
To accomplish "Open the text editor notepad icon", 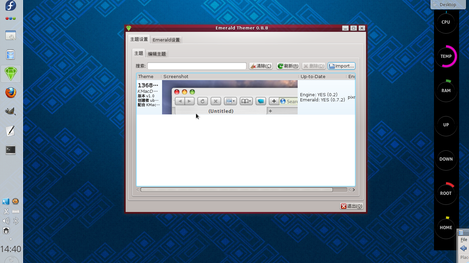I will coord(11,131).
